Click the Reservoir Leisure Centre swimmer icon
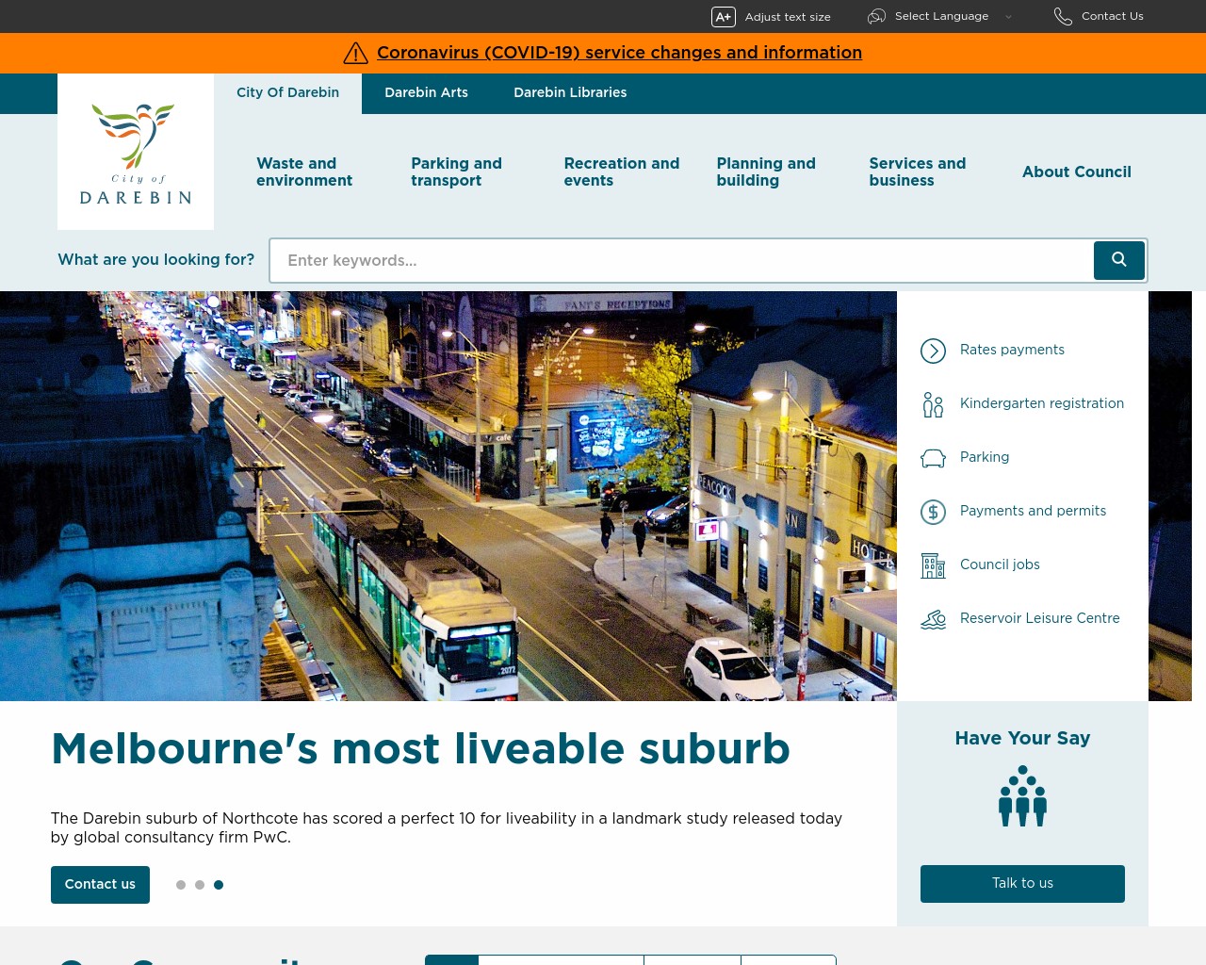The height and width of the screenshot is (965, 1206). (933, 619)
